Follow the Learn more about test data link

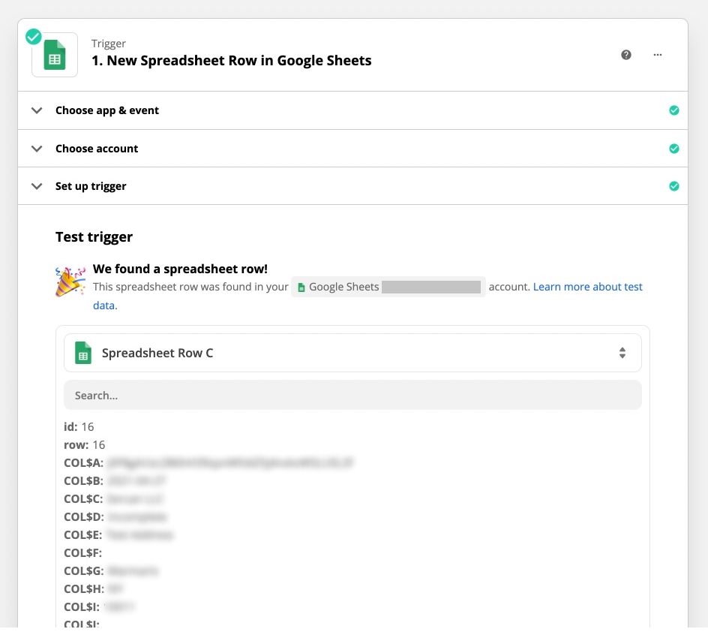point(587,287)
